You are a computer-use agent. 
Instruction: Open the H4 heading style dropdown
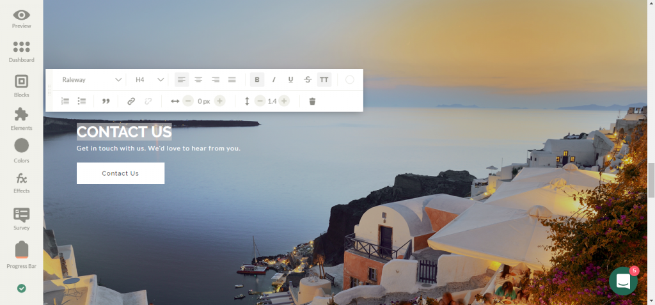[x=149, y=80]
